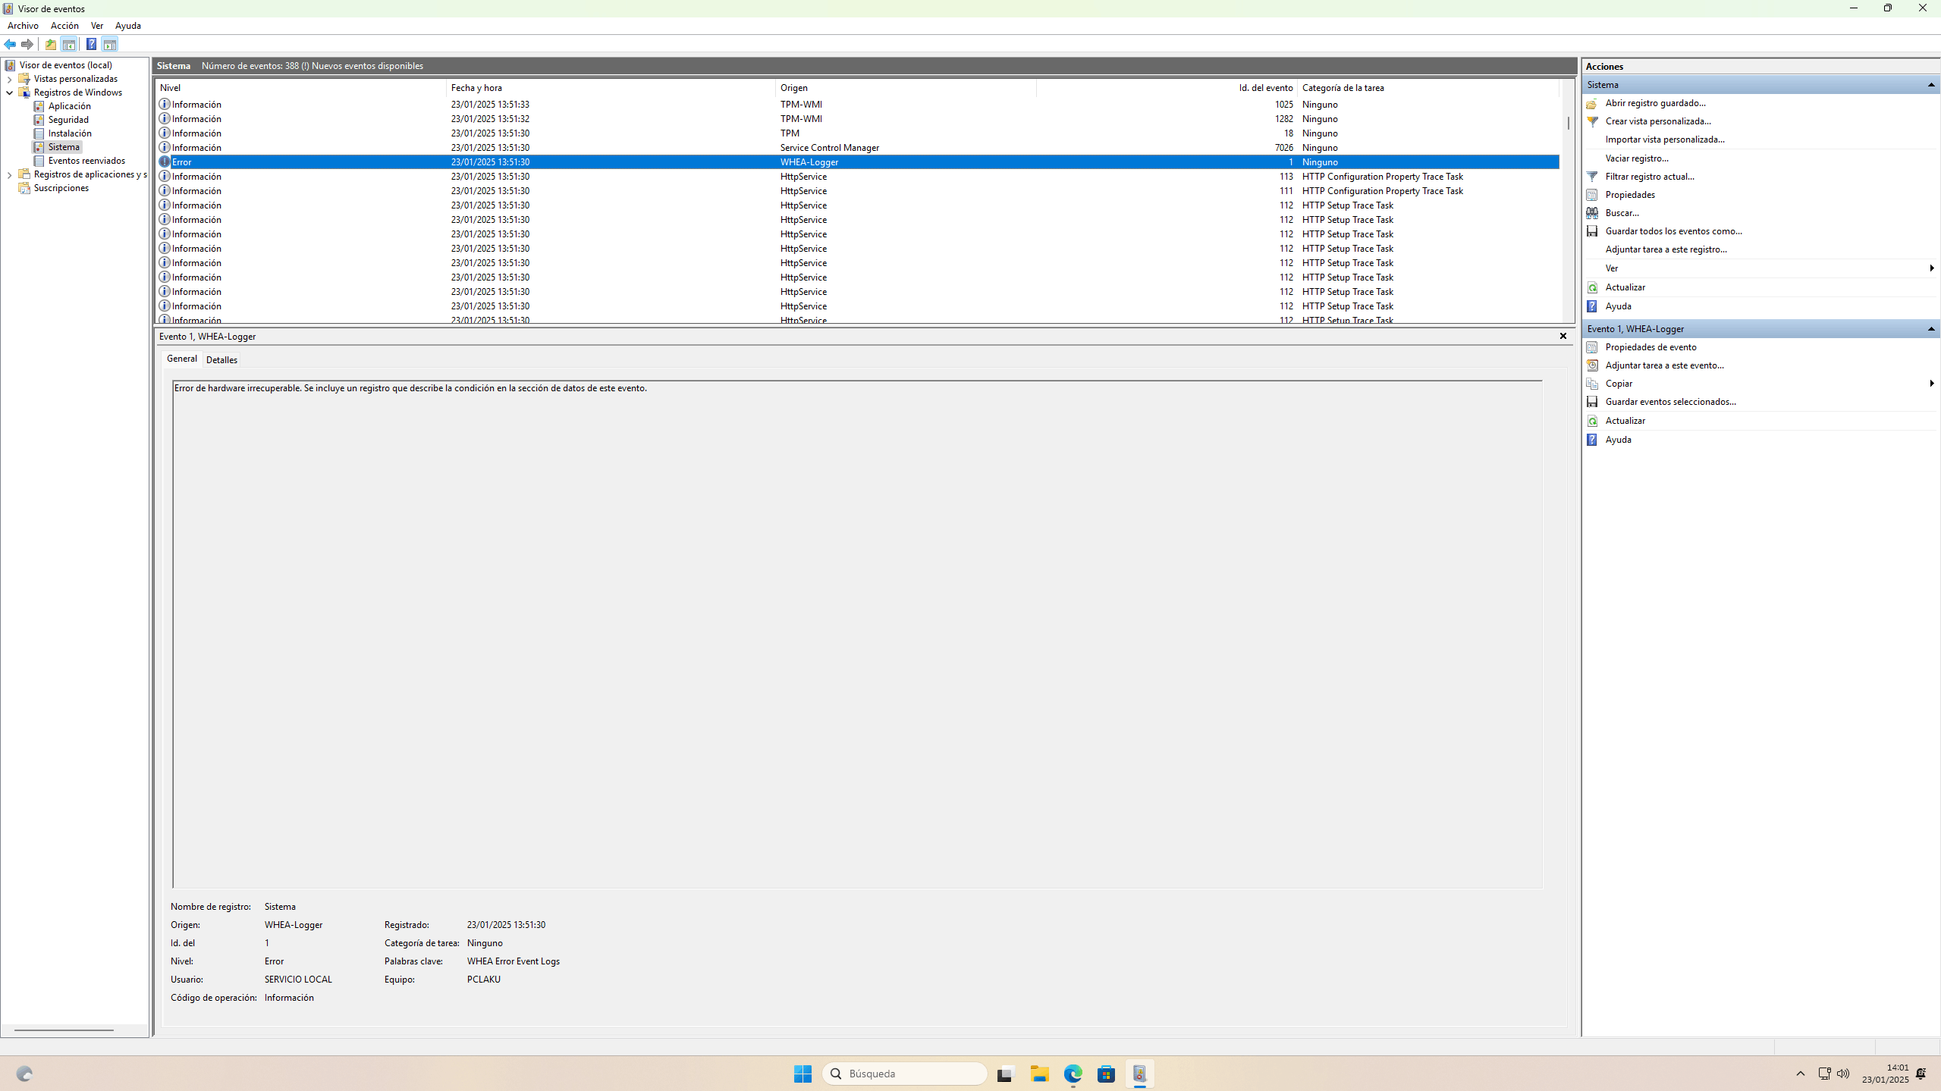The image size is (1941, 1091).
Task: Click the Propiedades de evento icon
Action: tap(1592, 347)
